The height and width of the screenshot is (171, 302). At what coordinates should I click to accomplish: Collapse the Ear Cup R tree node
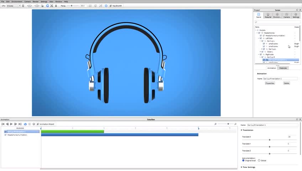[260, 57]
